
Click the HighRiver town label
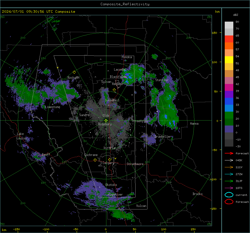[115, 194]
